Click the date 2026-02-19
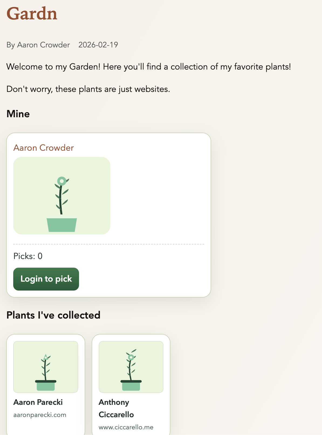Image resolution: width=322 pixels, height=435 pixels. point(98,45)
